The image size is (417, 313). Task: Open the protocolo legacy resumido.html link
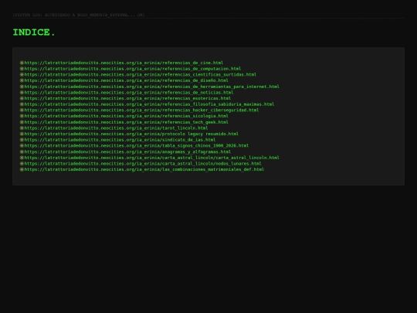(131, 134)
